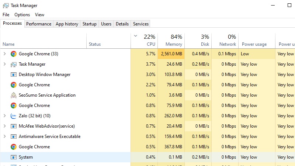This screenshot has height=166, width=295.
Task: Click the System process icon
Action: 14,157
